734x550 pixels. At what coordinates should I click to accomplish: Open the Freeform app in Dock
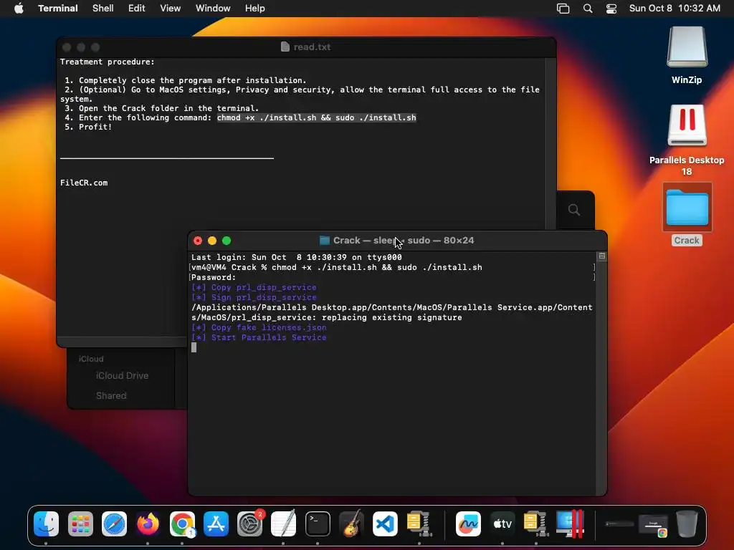[468, 524]
